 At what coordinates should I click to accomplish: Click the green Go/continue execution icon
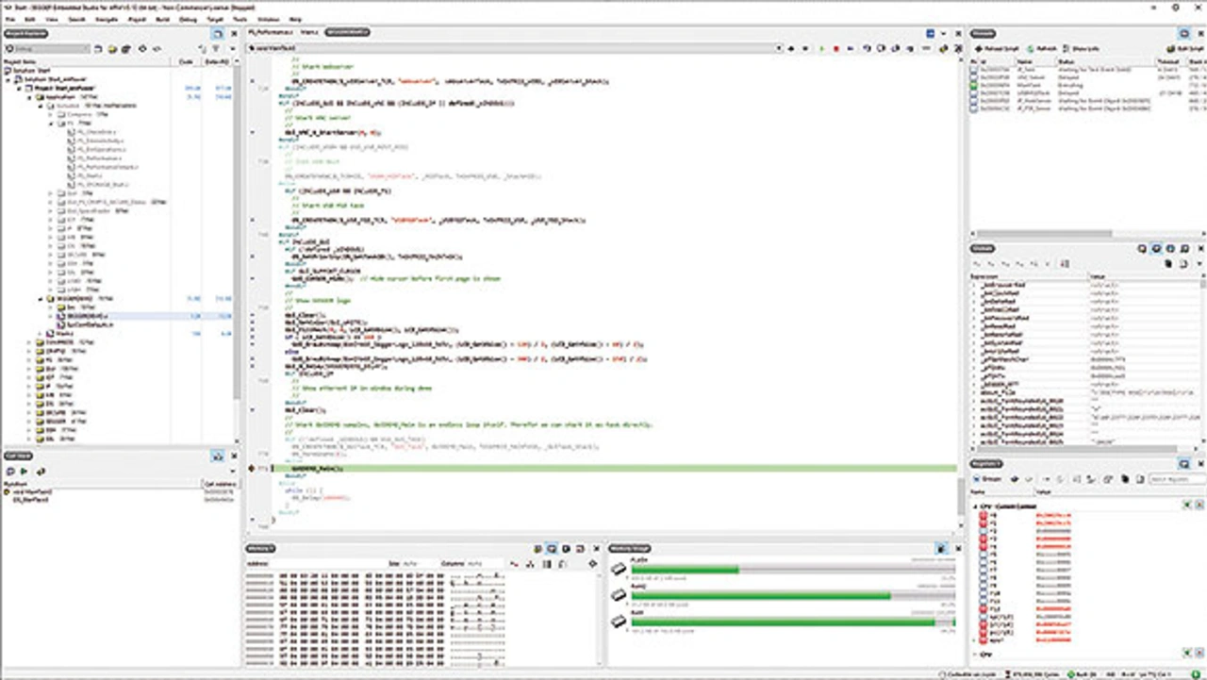[821, 48]
